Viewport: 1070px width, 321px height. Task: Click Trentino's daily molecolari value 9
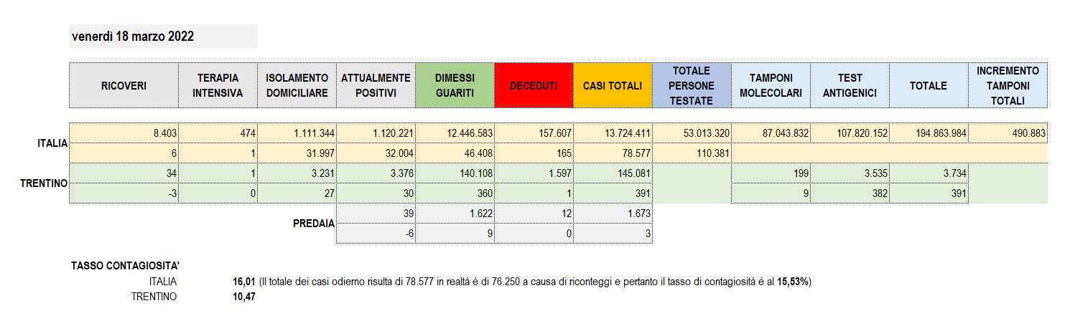(771, 193)
